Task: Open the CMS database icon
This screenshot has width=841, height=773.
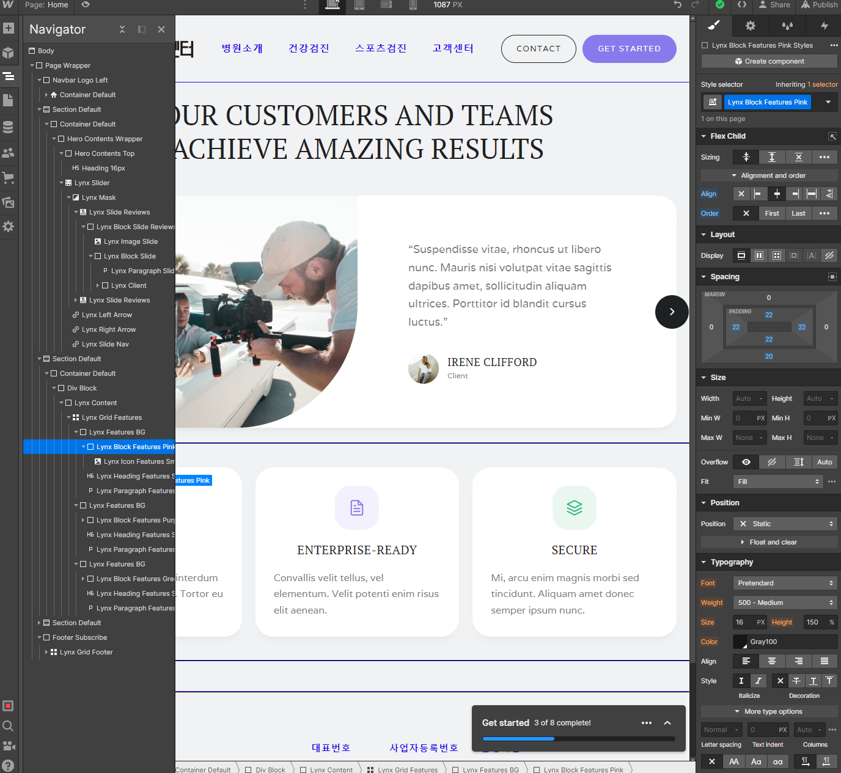Action: 9,127
